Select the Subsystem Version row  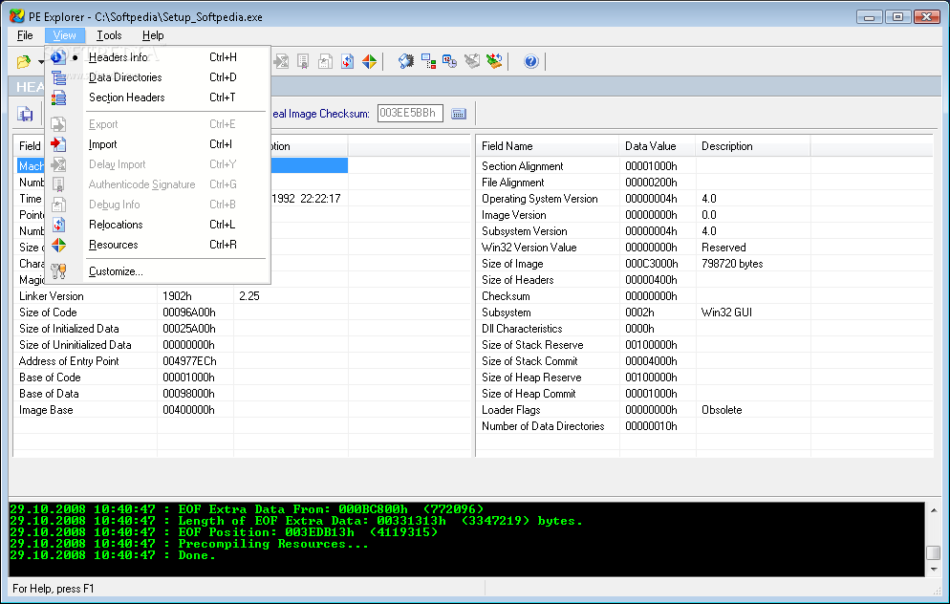point(704,231)
